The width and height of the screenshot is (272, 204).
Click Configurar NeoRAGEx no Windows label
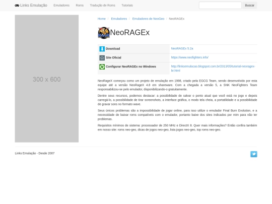(131, 66)
